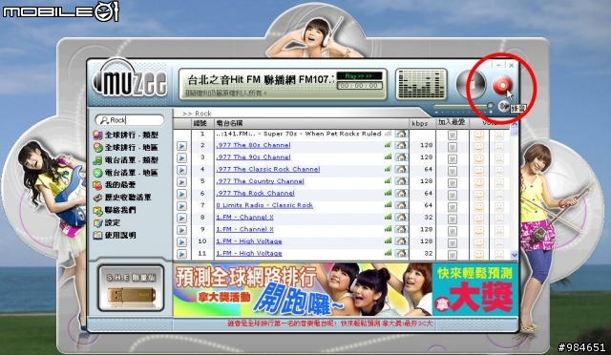Open 全球排行 - 類型 in sidebar
Image resolution: width=611 pixels, height=355 pixels.
click(x=125, y=136)
